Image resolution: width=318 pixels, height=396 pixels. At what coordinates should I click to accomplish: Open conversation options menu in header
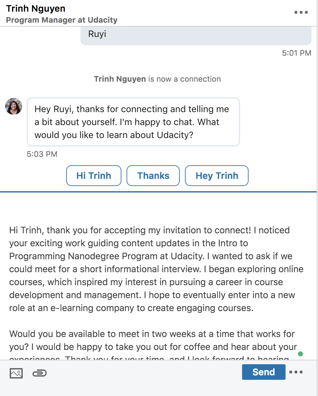click(x=301, y=13)
